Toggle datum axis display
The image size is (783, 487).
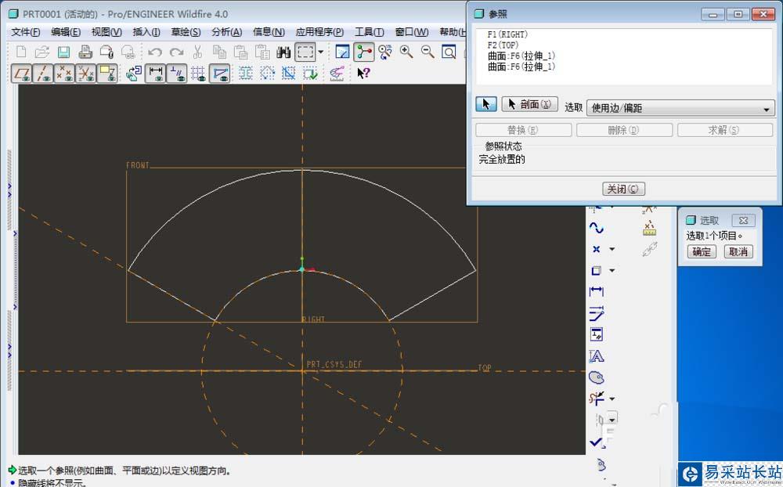click(x=42, y=73)
